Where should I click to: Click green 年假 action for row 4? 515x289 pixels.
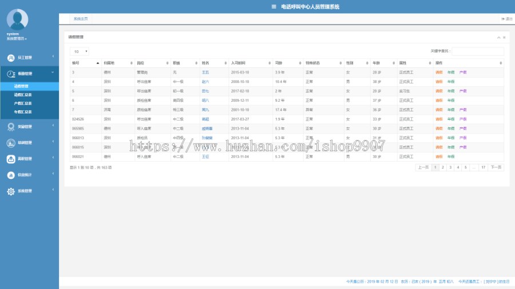[451, 82]
